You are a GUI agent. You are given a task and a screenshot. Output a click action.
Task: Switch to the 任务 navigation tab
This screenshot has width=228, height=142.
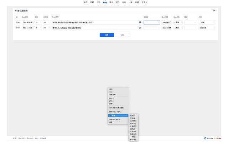(x=98, y=2)
